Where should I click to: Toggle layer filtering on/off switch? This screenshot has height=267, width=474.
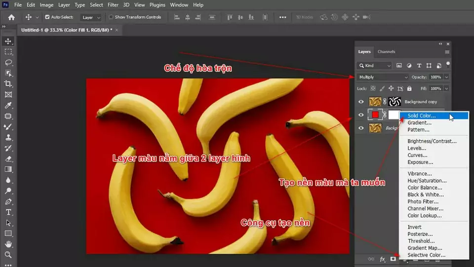coord(448,64)
